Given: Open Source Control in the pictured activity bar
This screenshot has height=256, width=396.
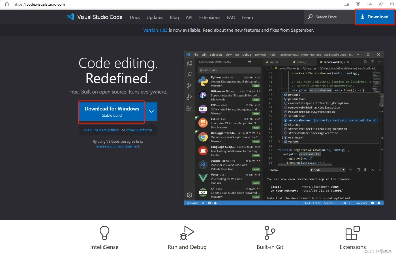Looking at the screenshot, I should (189, 86).
